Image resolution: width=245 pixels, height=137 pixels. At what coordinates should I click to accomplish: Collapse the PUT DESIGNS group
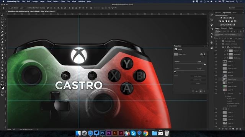[221, 47]
